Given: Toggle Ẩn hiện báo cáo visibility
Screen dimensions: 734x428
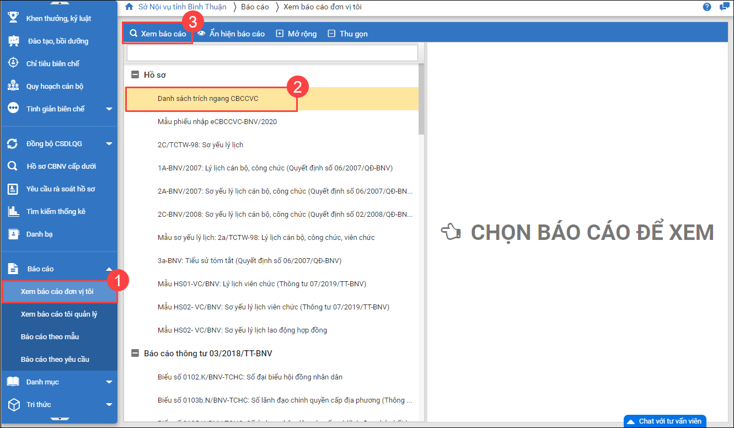Looking at the screenshot, I should point(231,34).
